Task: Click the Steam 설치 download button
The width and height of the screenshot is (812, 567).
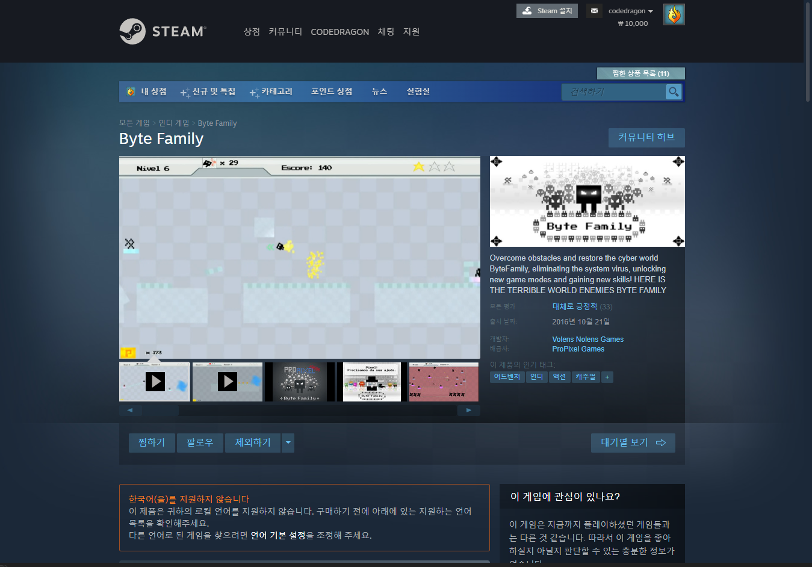Action: 547,11
